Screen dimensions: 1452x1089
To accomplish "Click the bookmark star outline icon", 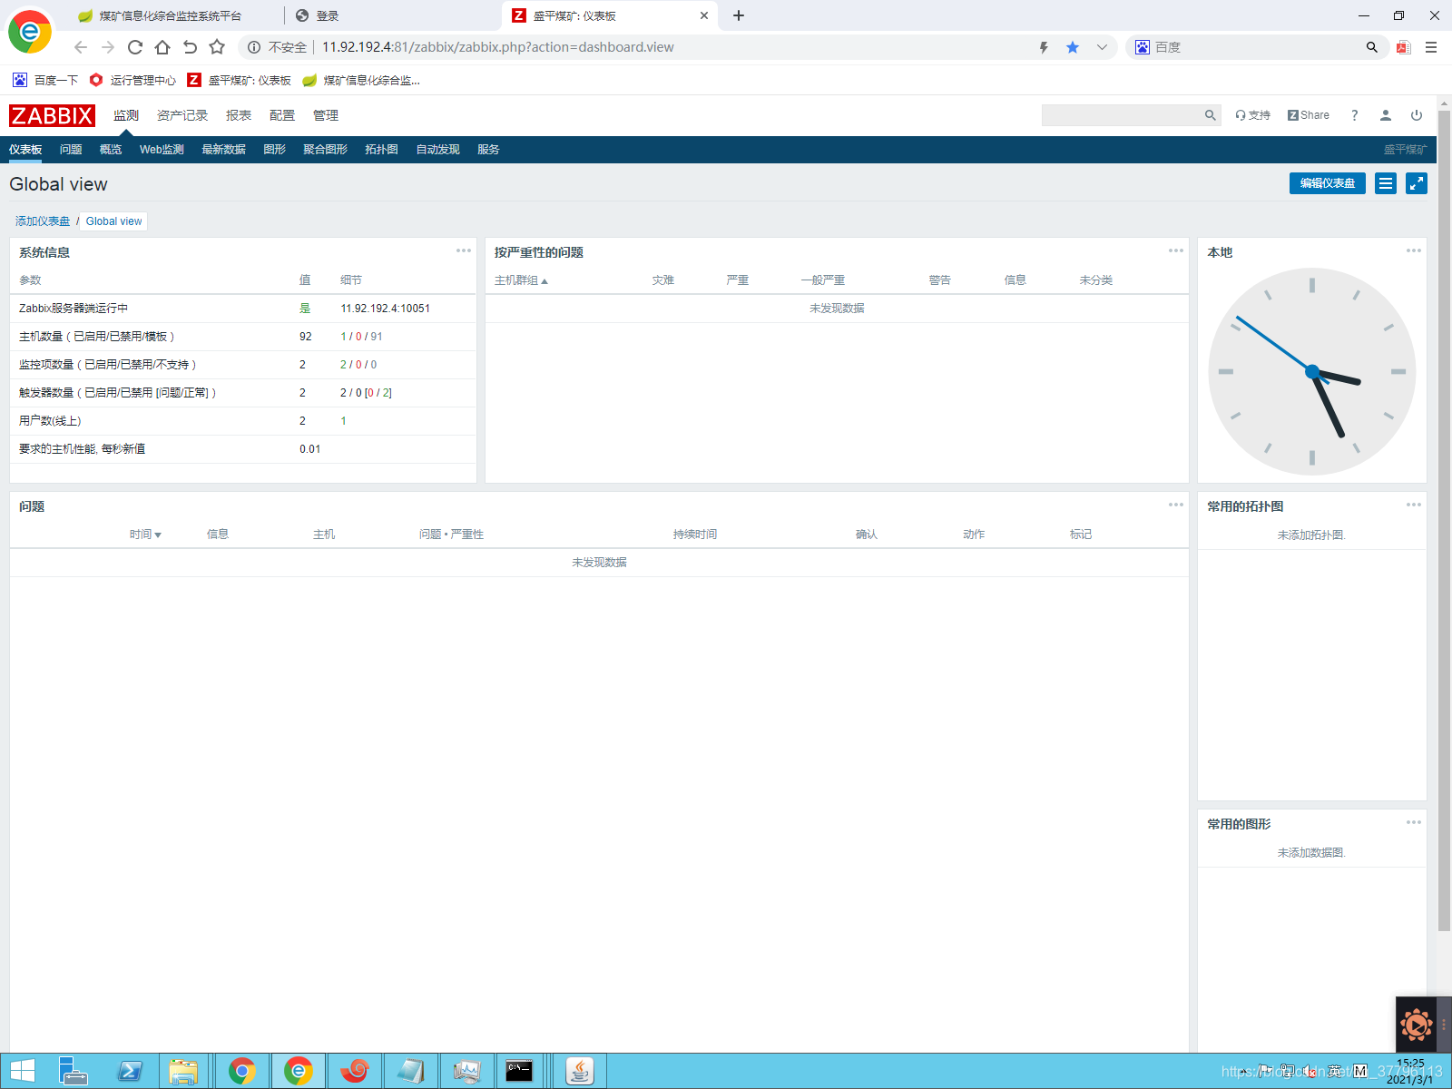I will click(x=217, y=47).
